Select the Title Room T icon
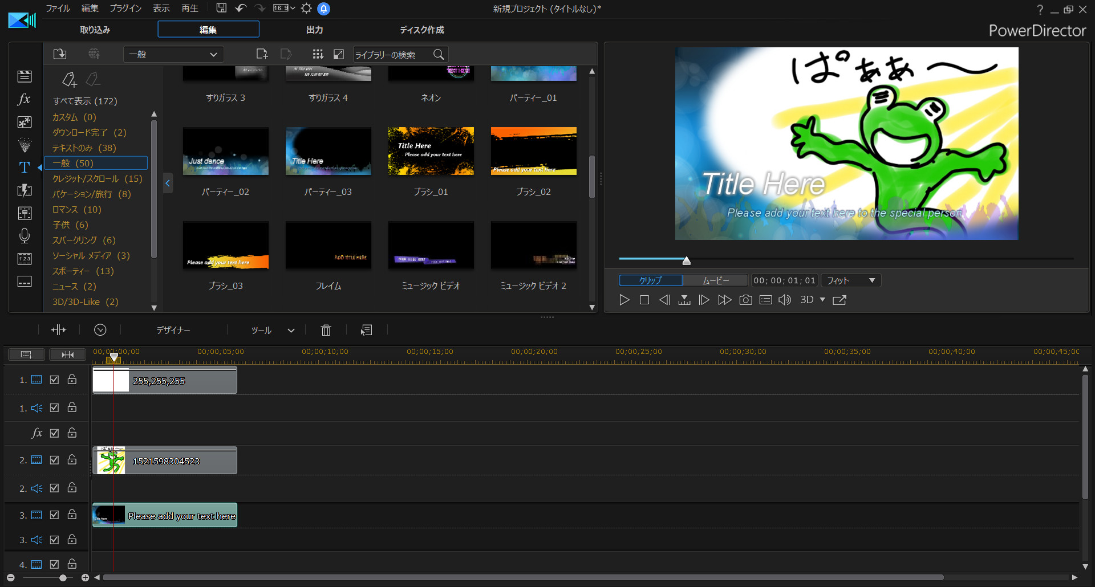 pyautogui.click(x=25, y=168)
